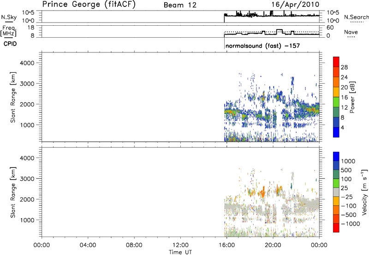
Task: Click the "4000" range tick on the power panel
Action: click(27, 63)
